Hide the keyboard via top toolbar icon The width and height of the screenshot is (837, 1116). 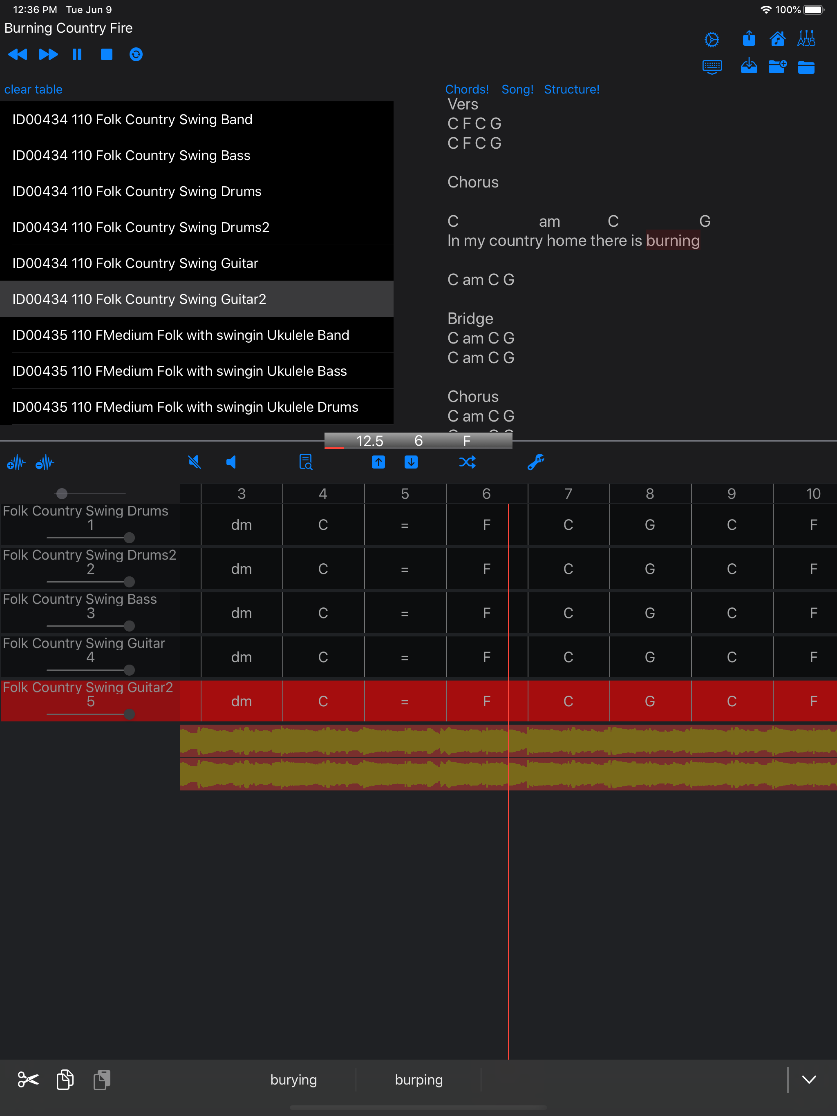pyautogui.click(x=712, y=67)
